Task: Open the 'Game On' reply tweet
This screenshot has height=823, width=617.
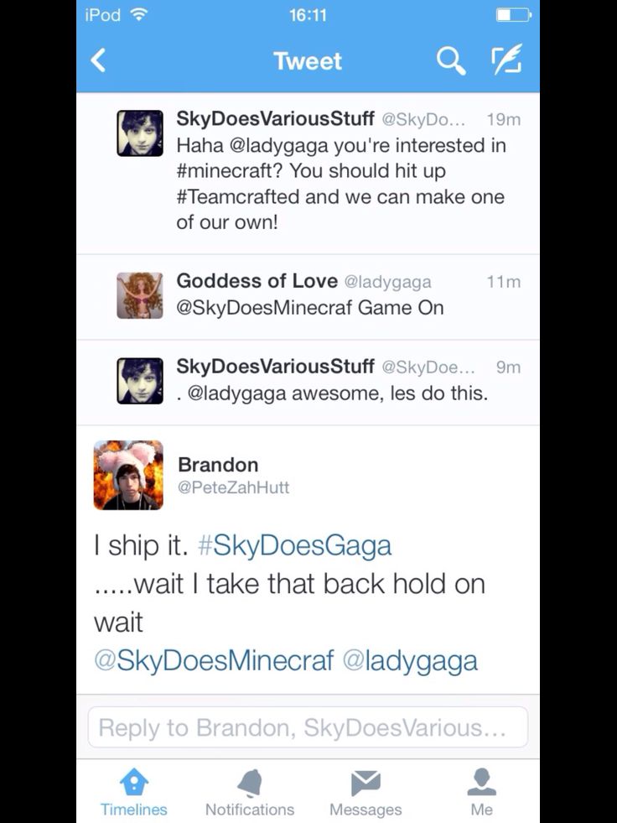Action: (x=308, y=297)
